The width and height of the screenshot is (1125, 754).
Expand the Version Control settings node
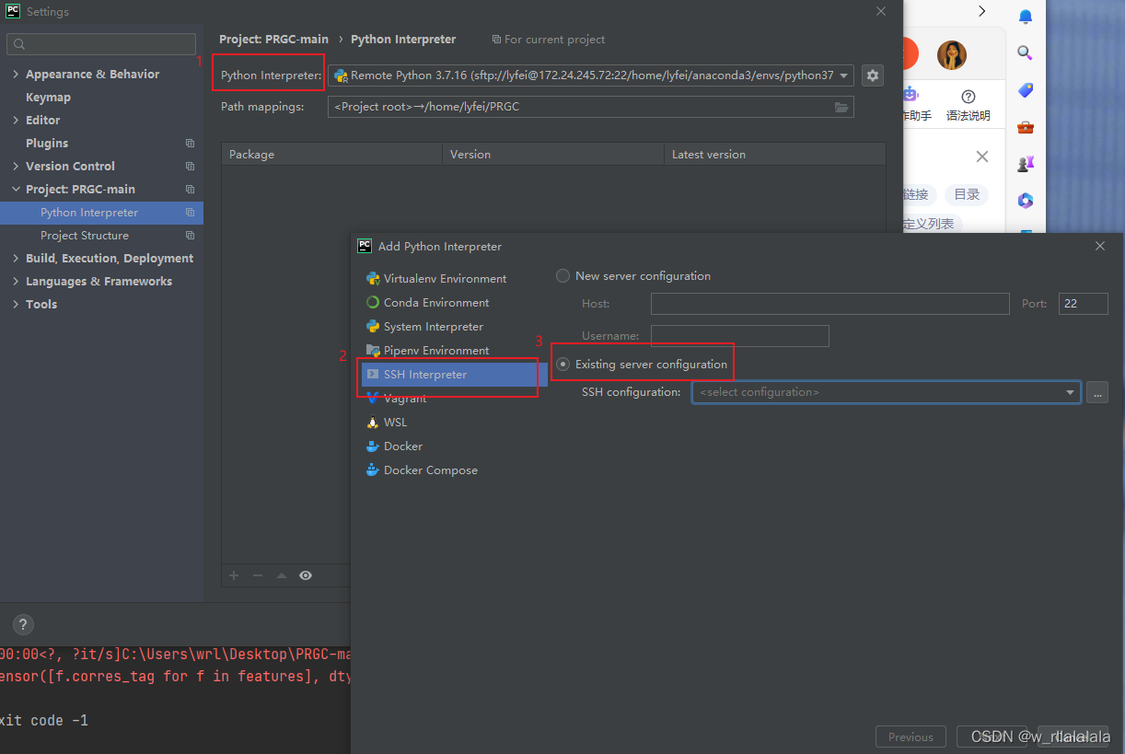16,167
